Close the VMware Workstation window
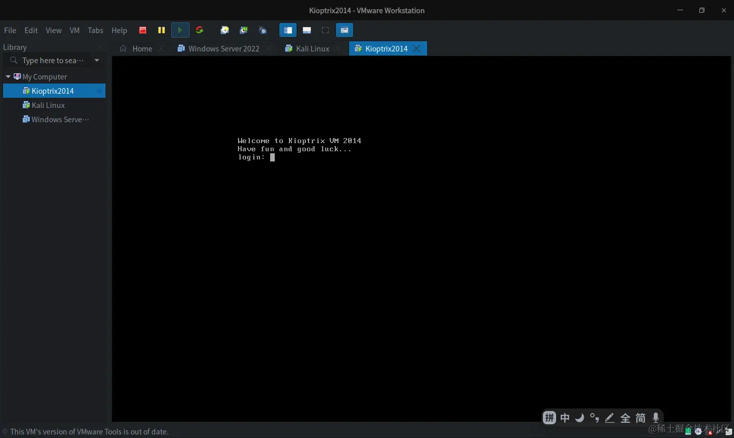This screenshot has width=734, height=438. [724, 10]
